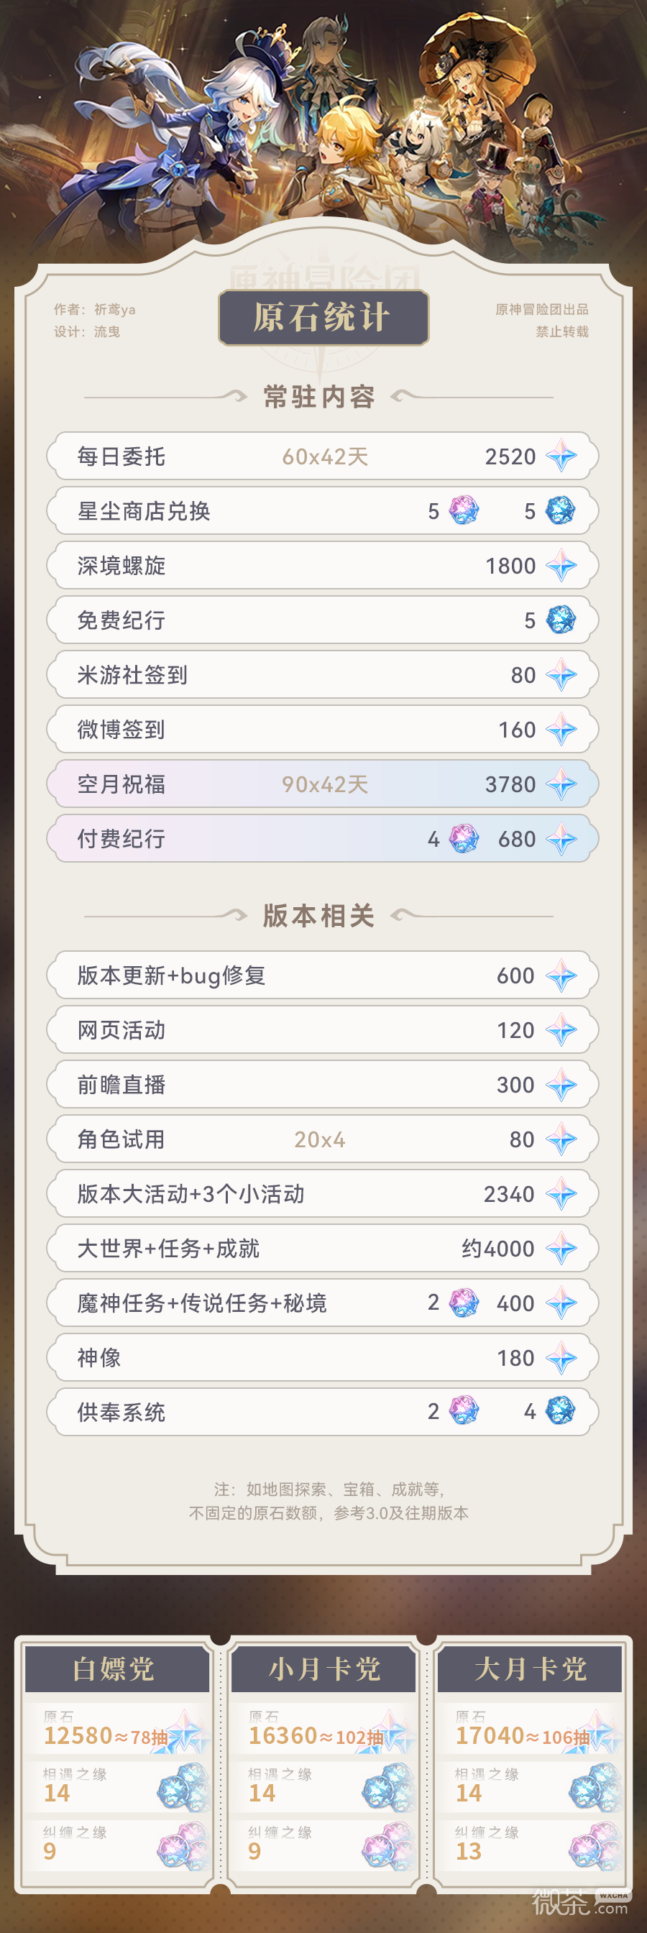Image resolution: width=647 pixels, height=1933 pixels.
Task: Click the intertwined fate icon in 付费纪行 row
Action: click(x=463, y=838)
